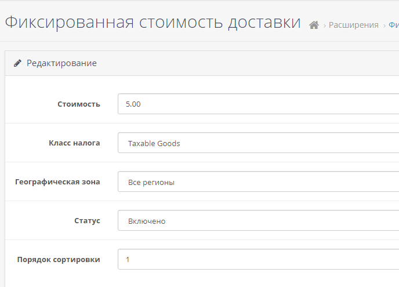Select the 5.00 value in Стоимость
The width and height of the screenshot is (399, 287).
click(x=133, y=104)
